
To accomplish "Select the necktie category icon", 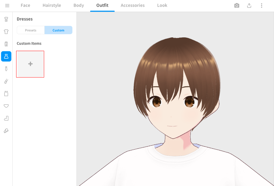I will [x=6, y=69].
